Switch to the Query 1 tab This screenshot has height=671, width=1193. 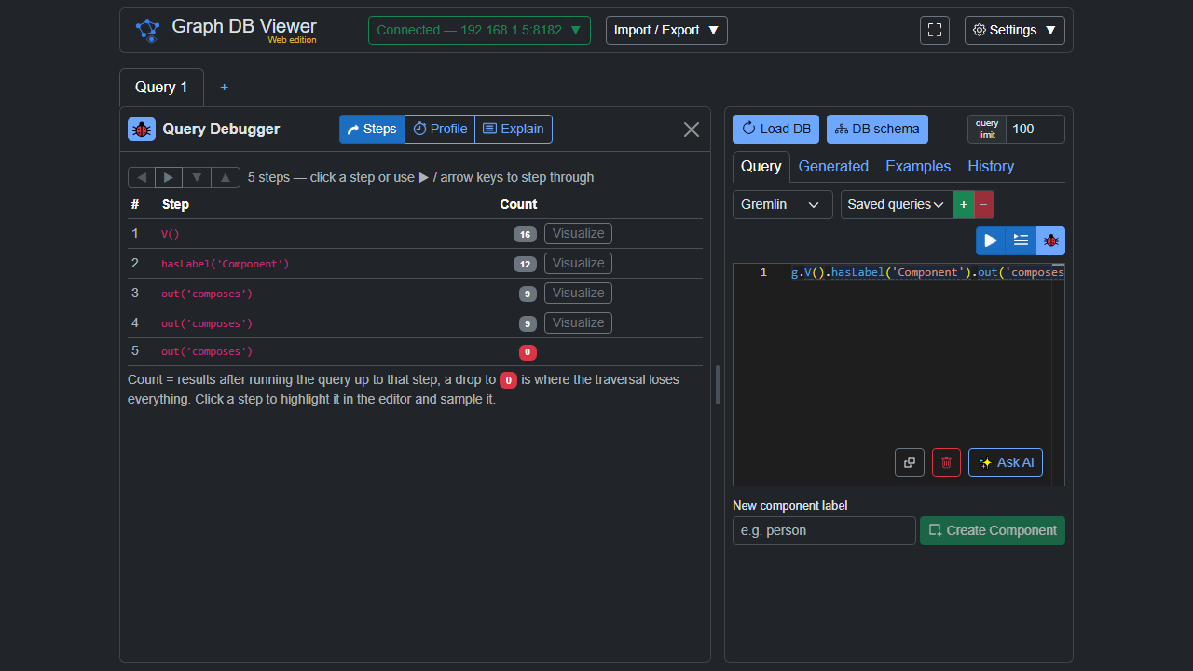[x=161, y=87]
